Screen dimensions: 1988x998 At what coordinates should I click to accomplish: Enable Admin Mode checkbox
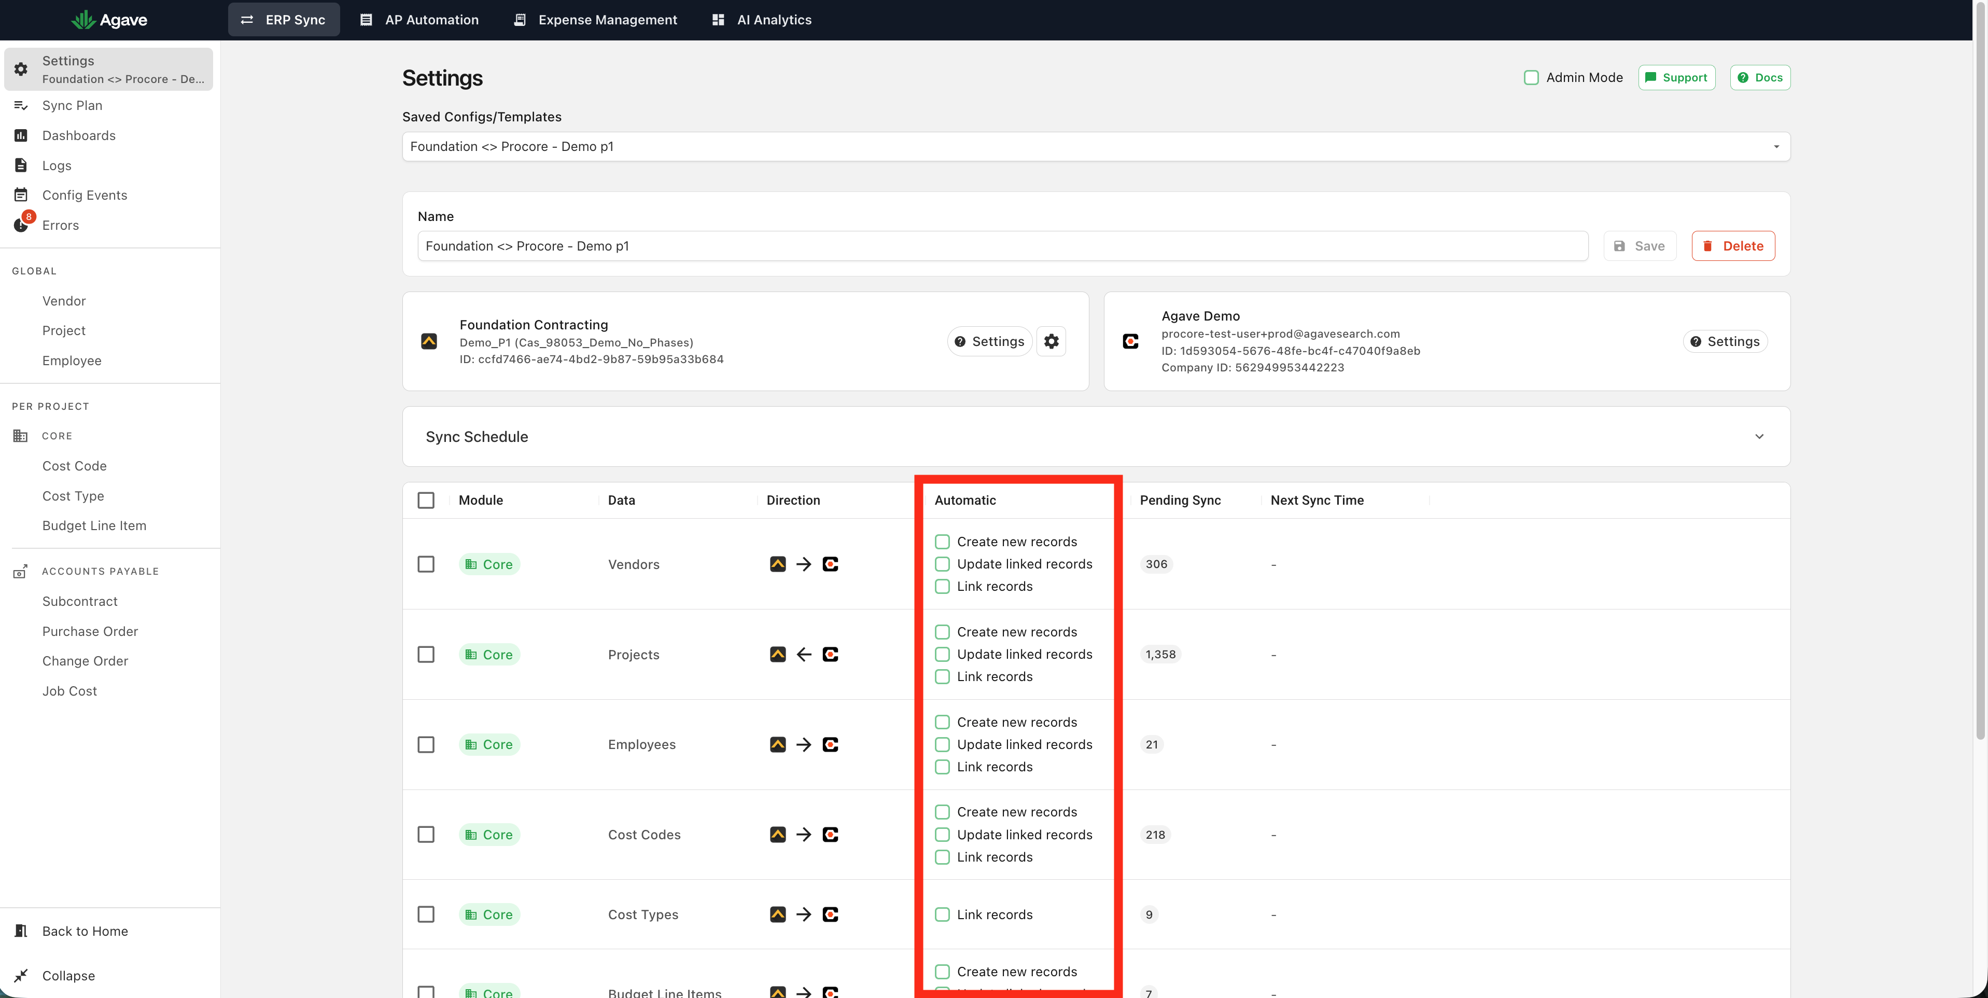1531,77
